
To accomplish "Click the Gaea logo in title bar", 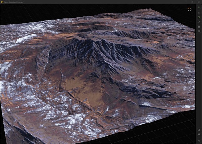I will click(2, 2).
